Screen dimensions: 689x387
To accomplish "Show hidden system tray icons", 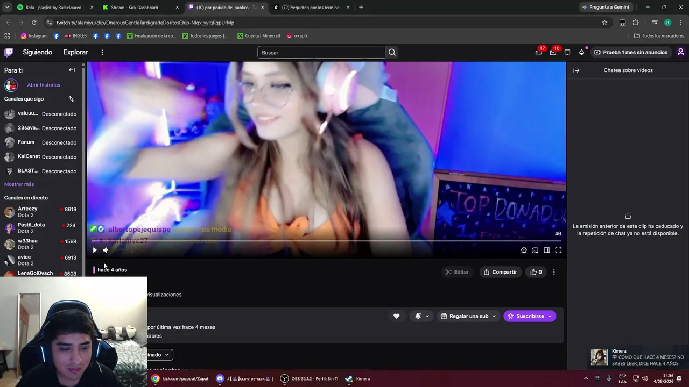I will tap(586, 378).
